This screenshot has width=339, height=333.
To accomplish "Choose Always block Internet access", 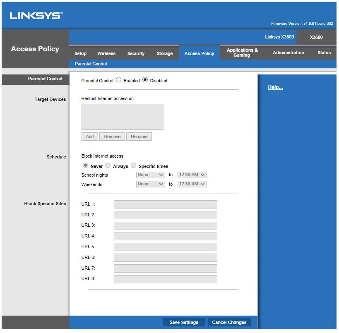I will click(108, 165).
